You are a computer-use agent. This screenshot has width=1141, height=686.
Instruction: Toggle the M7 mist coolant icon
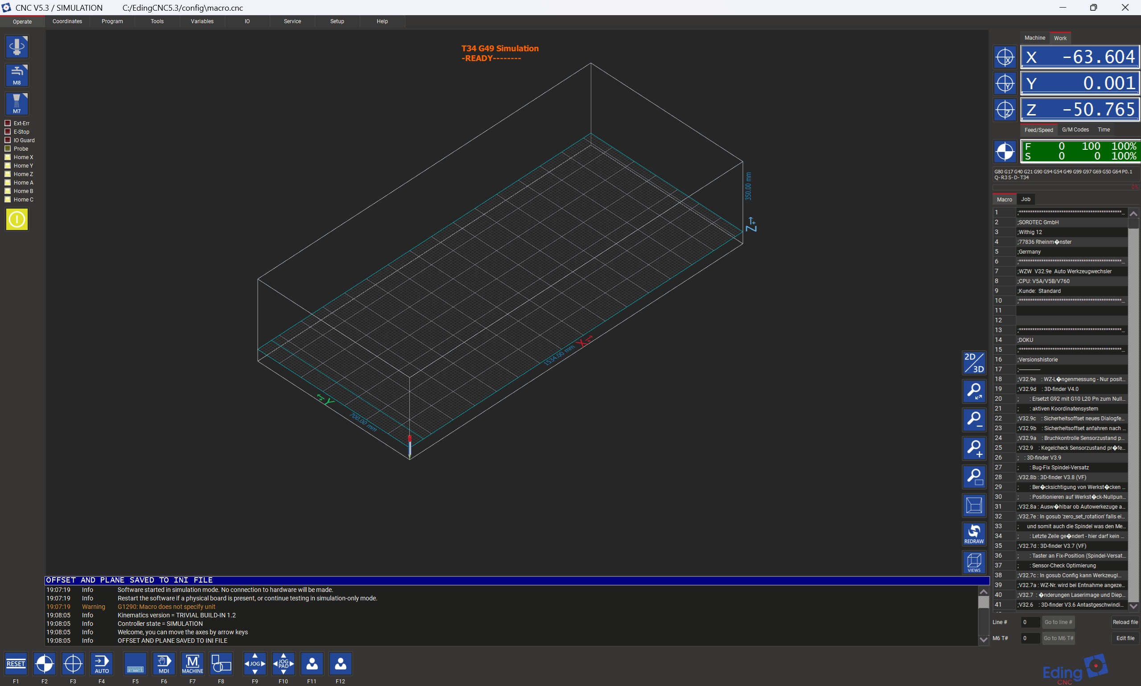pyautogui.click(x=17, y=103)
